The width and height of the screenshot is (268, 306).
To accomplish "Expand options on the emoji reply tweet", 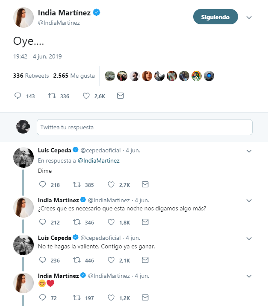I will point(250,275).
